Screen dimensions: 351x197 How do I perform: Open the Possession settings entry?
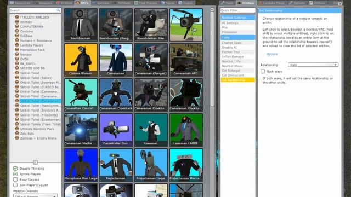click(x=237, y=32)
